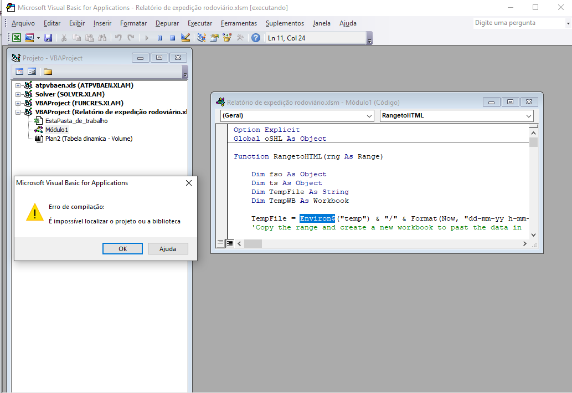Expand the atpvbaen.xls project node

18,85
